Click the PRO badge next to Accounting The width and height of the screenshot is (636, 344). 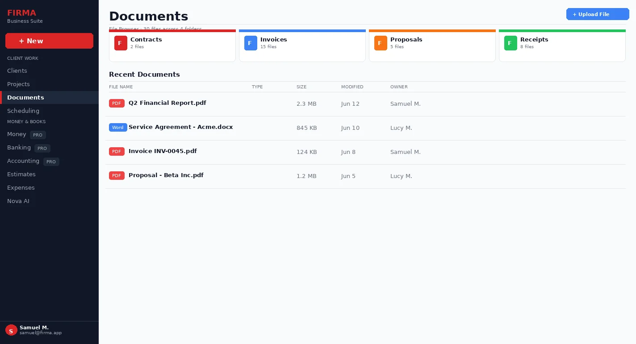[x=51, y=162]
